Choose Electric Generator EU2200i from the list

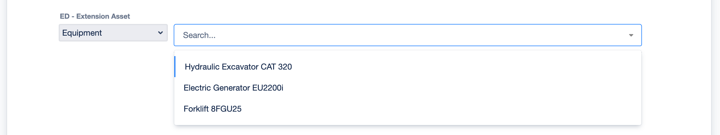click(x=233, y=88)
